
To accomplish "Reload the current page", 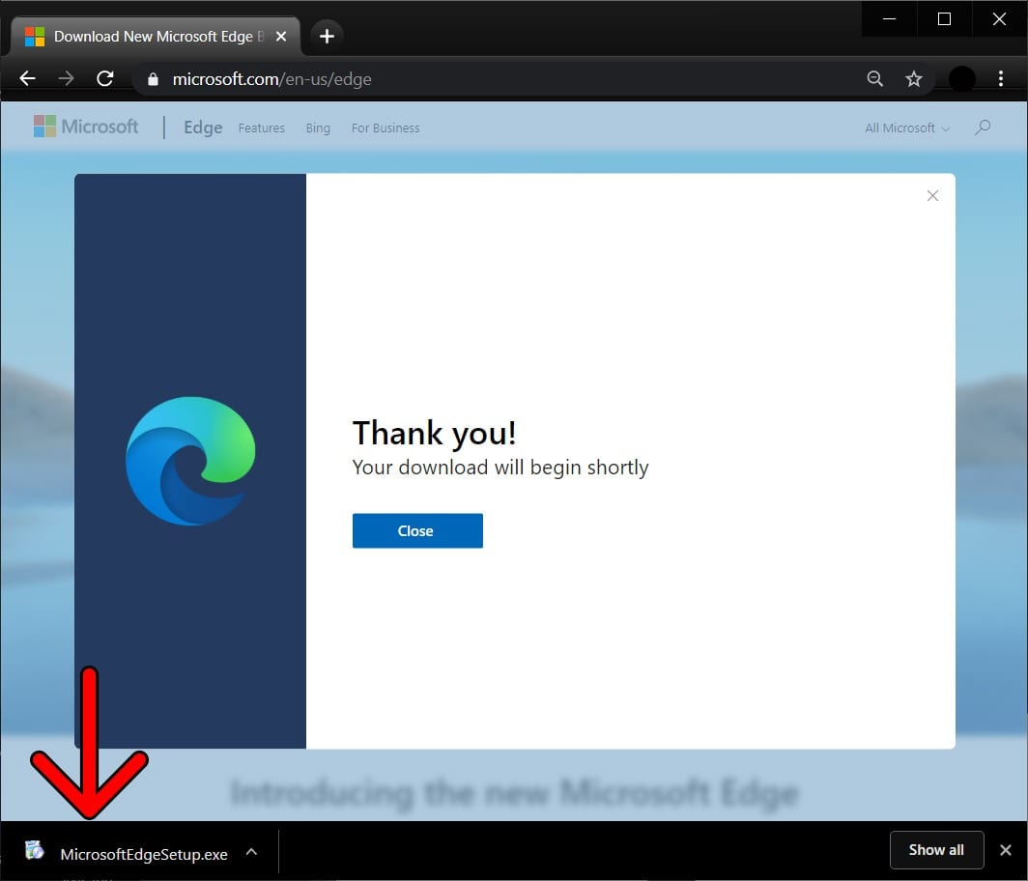I will click(x=105, y=79).
